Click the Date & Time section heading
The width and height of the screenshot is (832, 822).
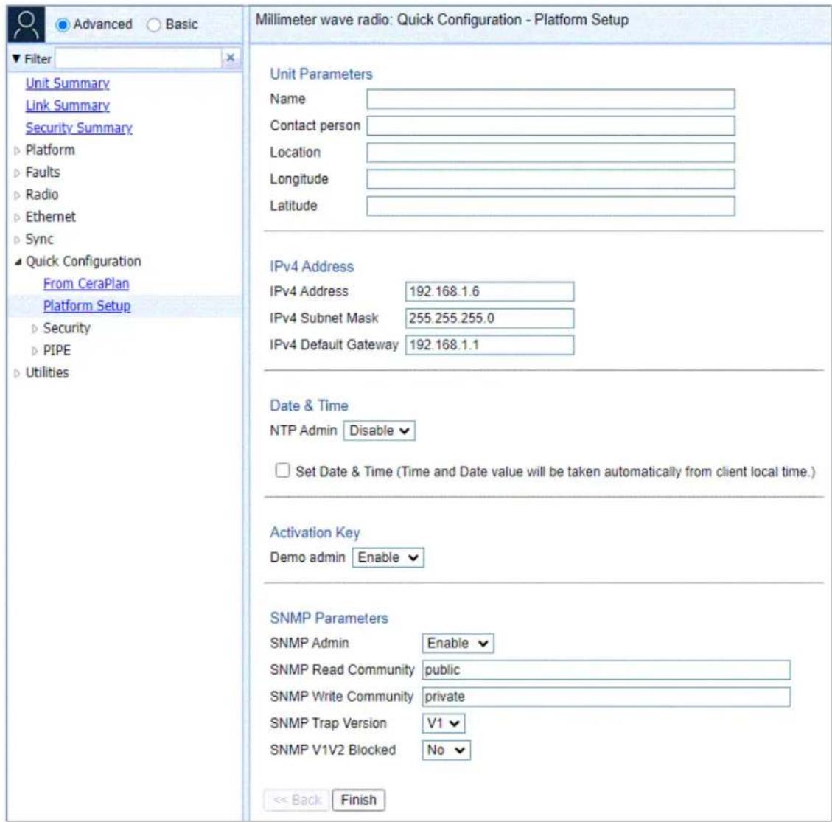pyautogui.click(x=309, y=406)
